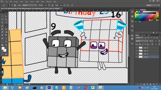The height and width of the screenshot is (90, 161).
Task: Toggle the Brush panel button in options bar
Action: pos(15,5)
